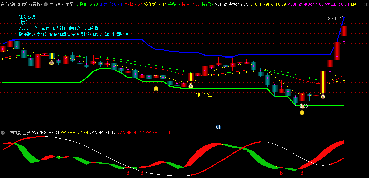
Task: Click the rightmost red B buy marker
Action: (x=302, y=173)
